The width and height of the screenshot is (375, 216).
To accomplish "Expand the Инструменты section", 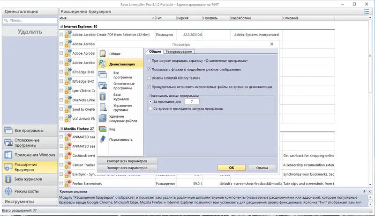I will (30, 202).
